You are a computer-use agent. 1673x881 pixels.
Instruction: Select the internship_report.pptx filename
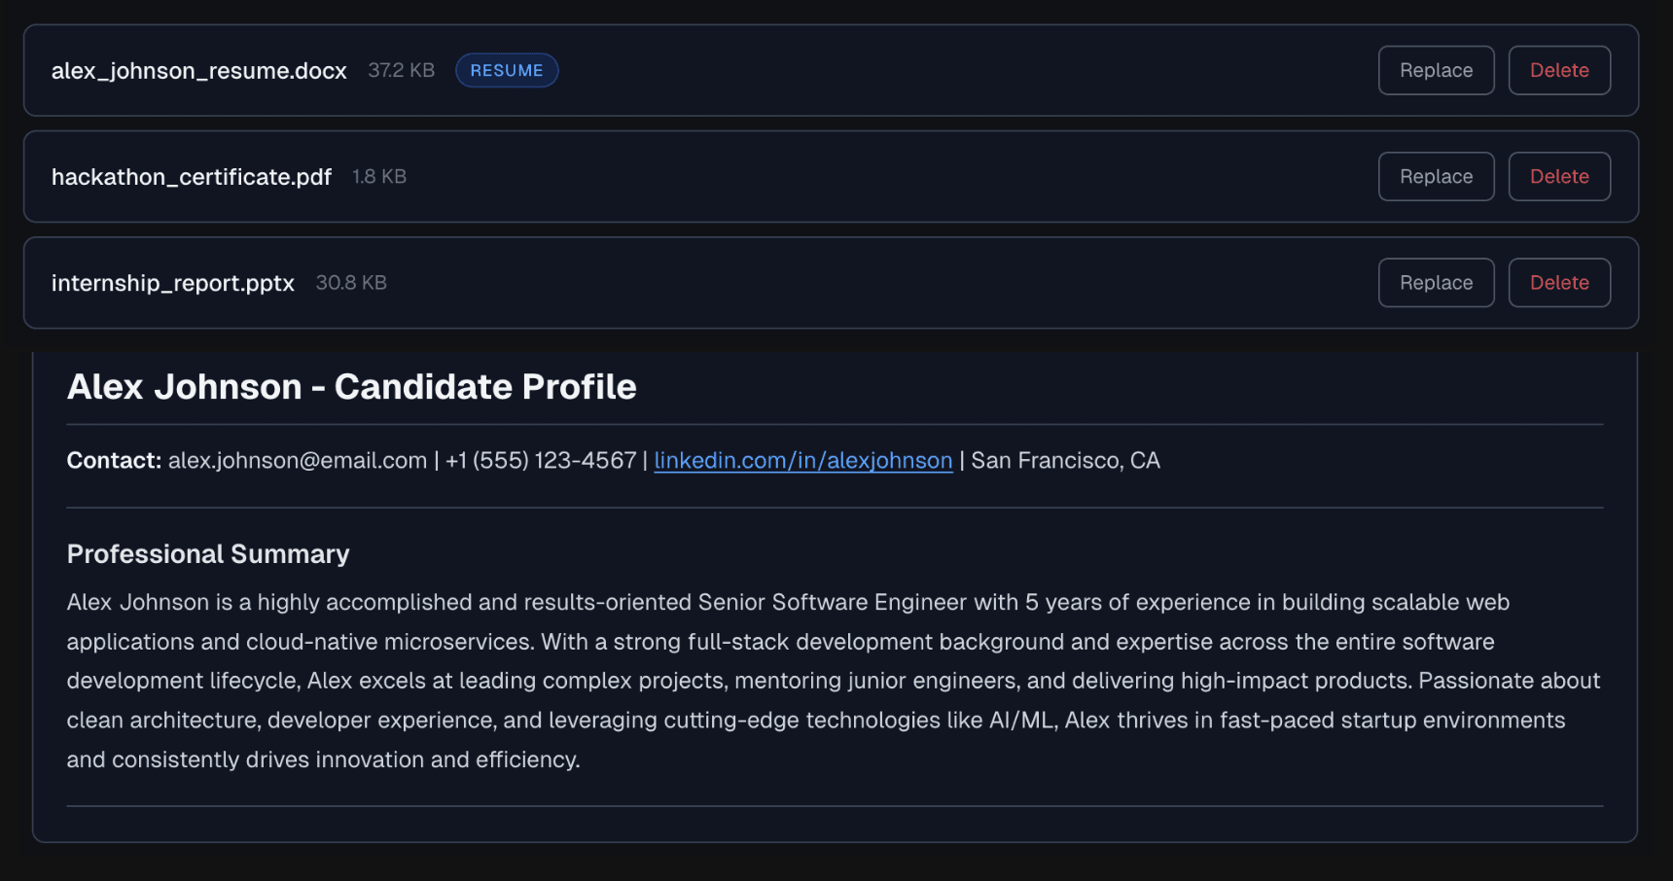172,282
